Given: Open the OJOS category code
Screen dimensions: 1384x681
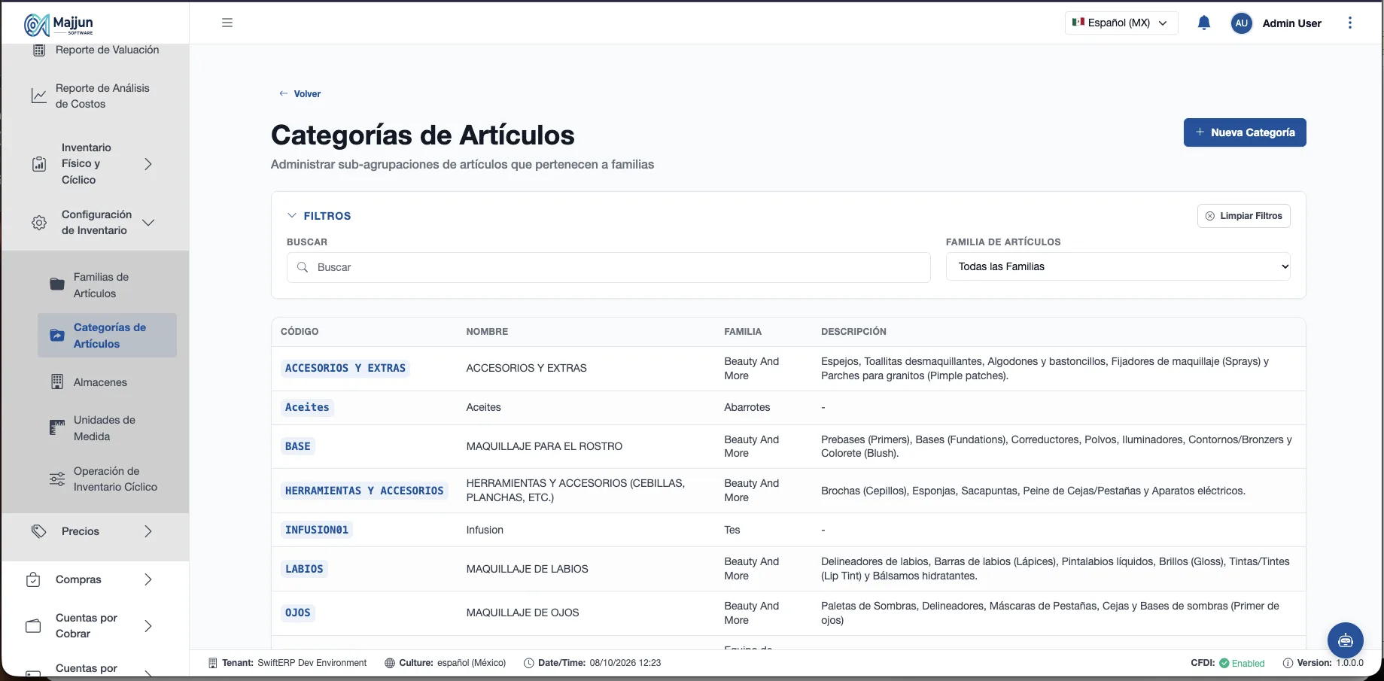Looking at the screenshot, I should (x=298, y=613).
